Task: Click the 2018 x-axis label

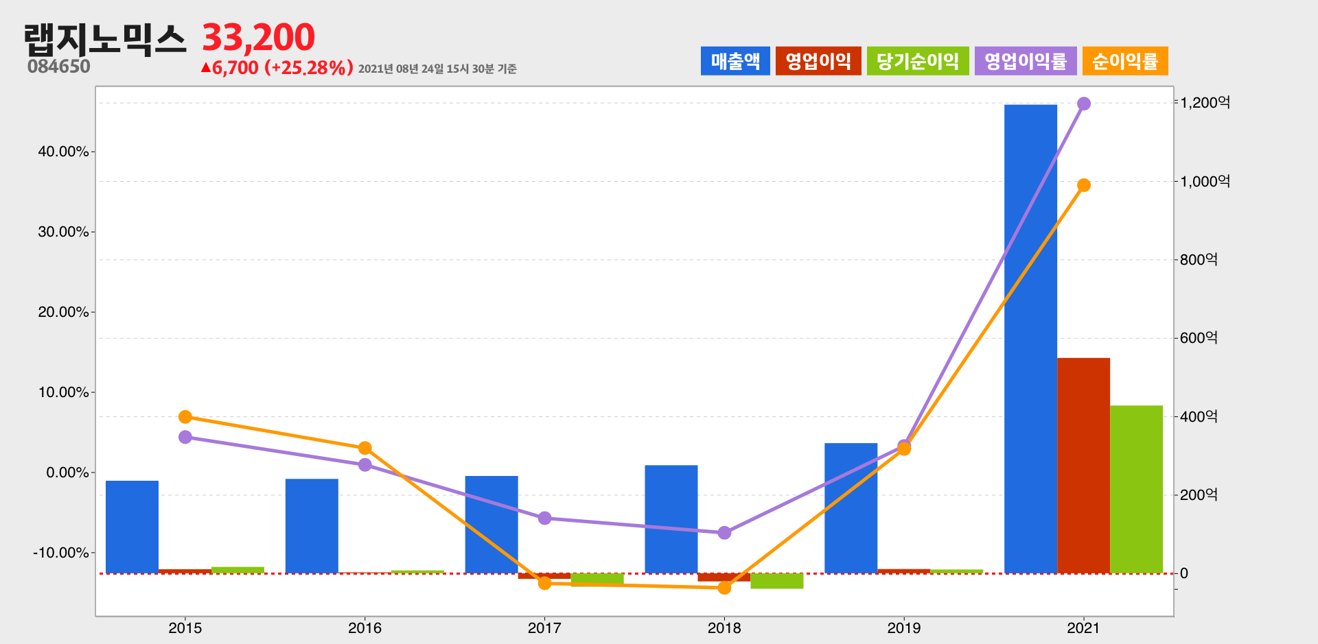Action: (724, 628)
